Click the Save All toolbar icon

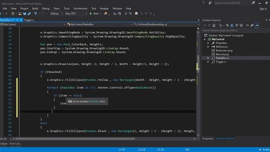click(x=29, y=14)
